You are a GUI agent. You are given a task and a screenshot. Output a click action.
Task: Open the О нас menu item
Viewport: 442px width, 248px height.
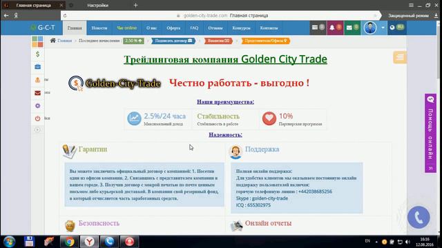pyautogui.click(x=151, y=28)
